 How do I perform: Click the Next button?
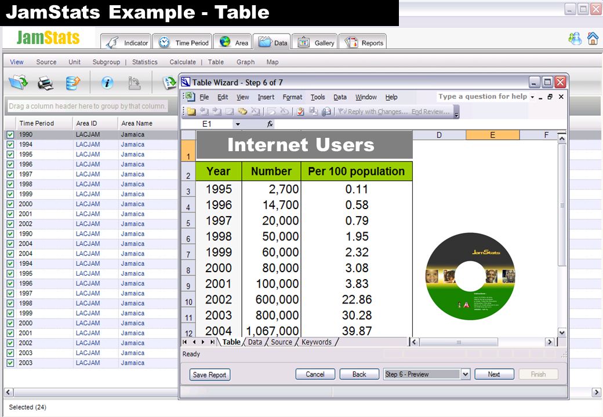click(x=494, y=374)
